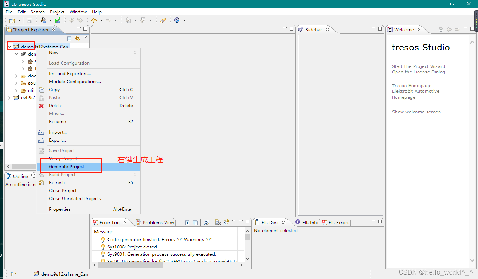
Task: Expand the doc folder in Project Explorer
Action: coord(16,76)
